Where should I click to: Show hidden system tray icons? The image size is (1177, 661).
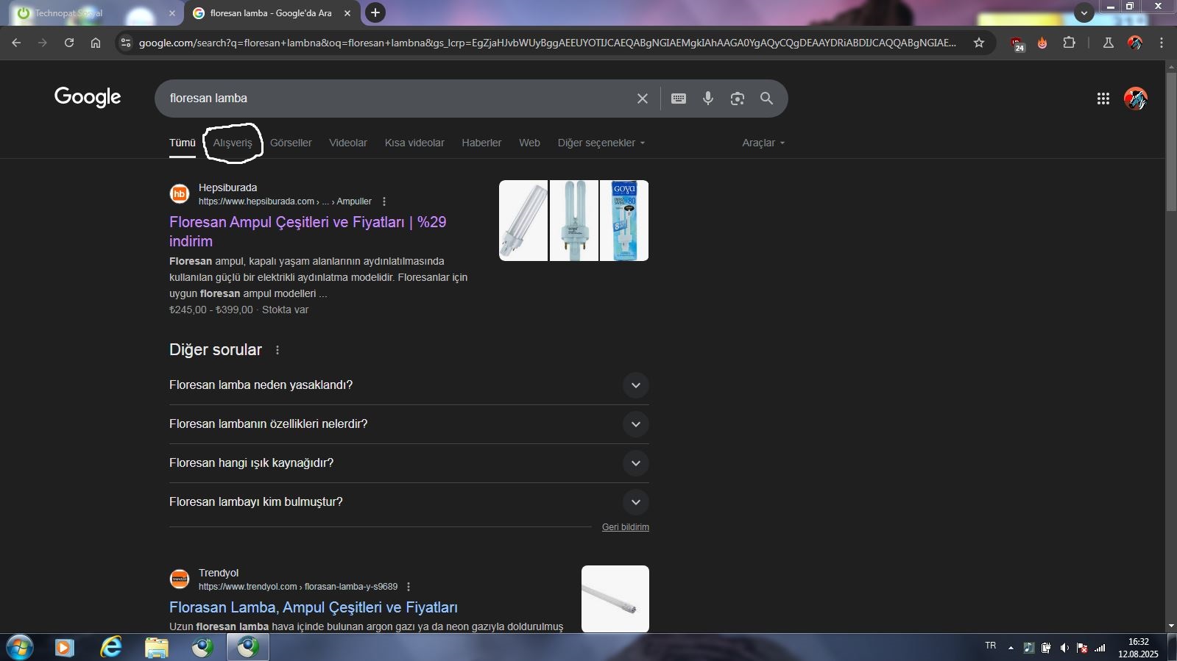1011,648
